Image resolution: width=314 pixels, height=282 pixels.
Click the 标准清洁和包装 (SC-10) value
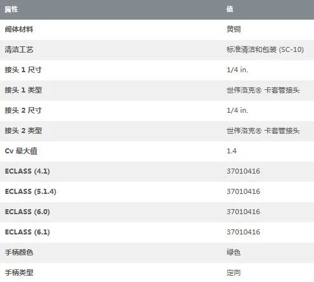tap(265, 49)
